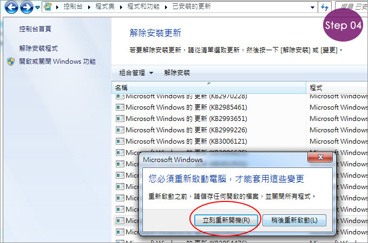Click the icon of update KB2985461
Screen dimensions: 368x243
point(120,107)
